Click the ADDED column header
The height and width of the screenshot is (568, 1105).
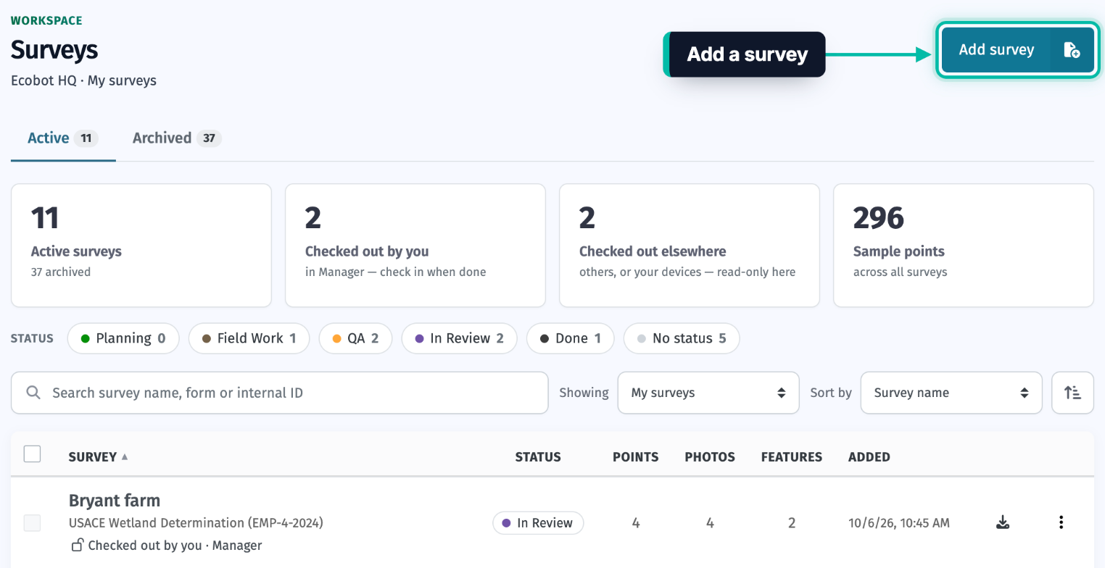pyautogui.click(x=869, y=457)
